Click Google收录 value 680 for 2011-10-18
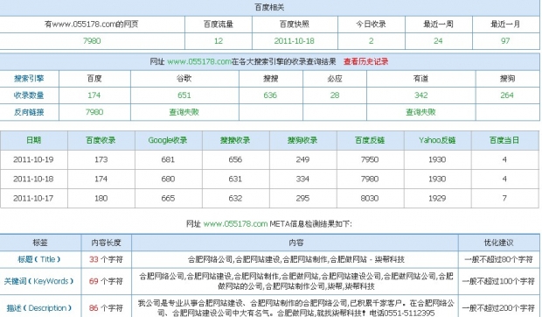542x317 pixels. (x=168, y=179)
